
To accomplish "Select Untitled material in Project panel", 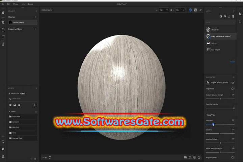I will 23,22.
